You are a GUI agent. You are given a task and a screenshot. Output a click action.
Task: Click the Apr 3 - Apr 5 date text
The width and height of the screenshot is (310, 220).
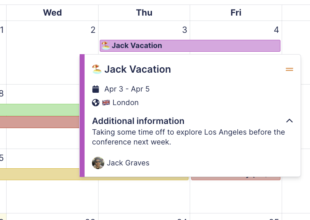(x=127, y=89)
